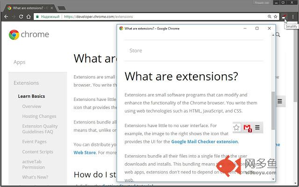Close the 'What are extensions?' browser tab
The image size is (299, 187).
click(x=52, y=8)
